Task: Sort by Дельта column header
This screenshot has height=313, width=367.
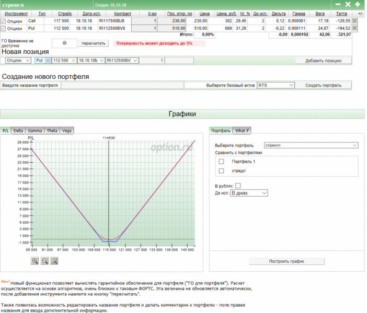Action: [x=279, y=14]
